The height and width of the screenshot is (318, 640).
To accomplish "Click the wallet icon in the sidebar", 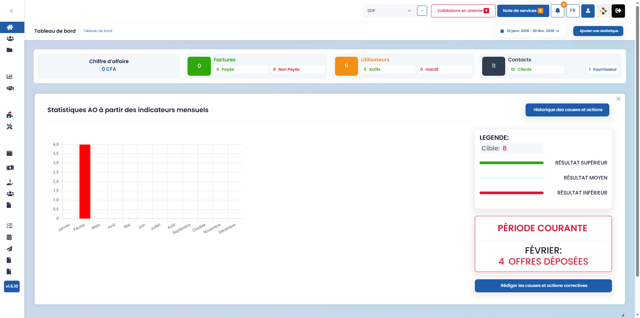I will (10, 153).
